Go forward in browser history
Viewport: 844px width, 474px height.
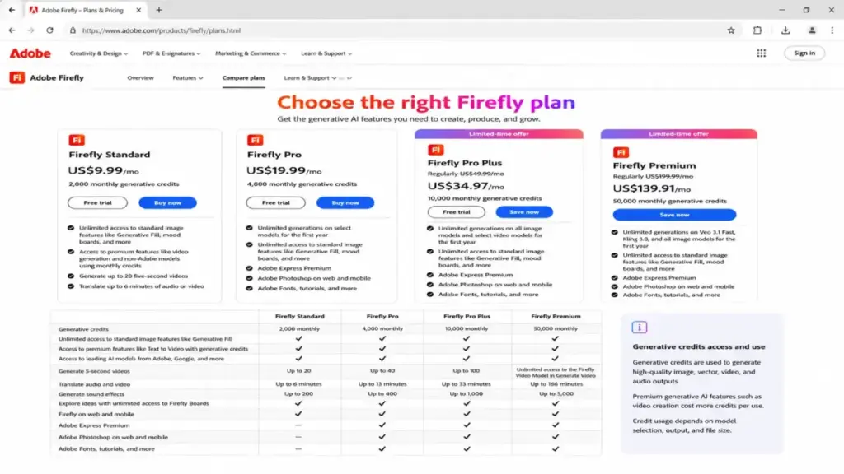pos(30,30)
